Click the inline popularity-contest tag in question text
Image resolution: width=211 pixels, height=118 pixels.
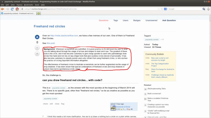[x=59, y=88]
